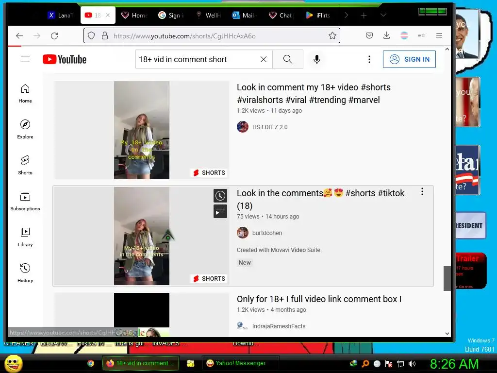The image size is (497, 373).
Task: Expand the list all tabs chevron
Action: [x=383, y=15]
